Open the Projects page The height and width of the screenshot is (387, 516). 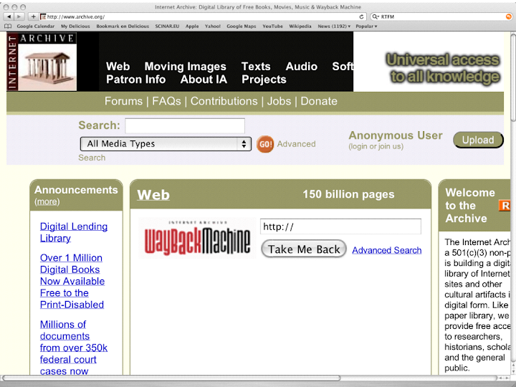pyautogui.click(x=264, y=80)
